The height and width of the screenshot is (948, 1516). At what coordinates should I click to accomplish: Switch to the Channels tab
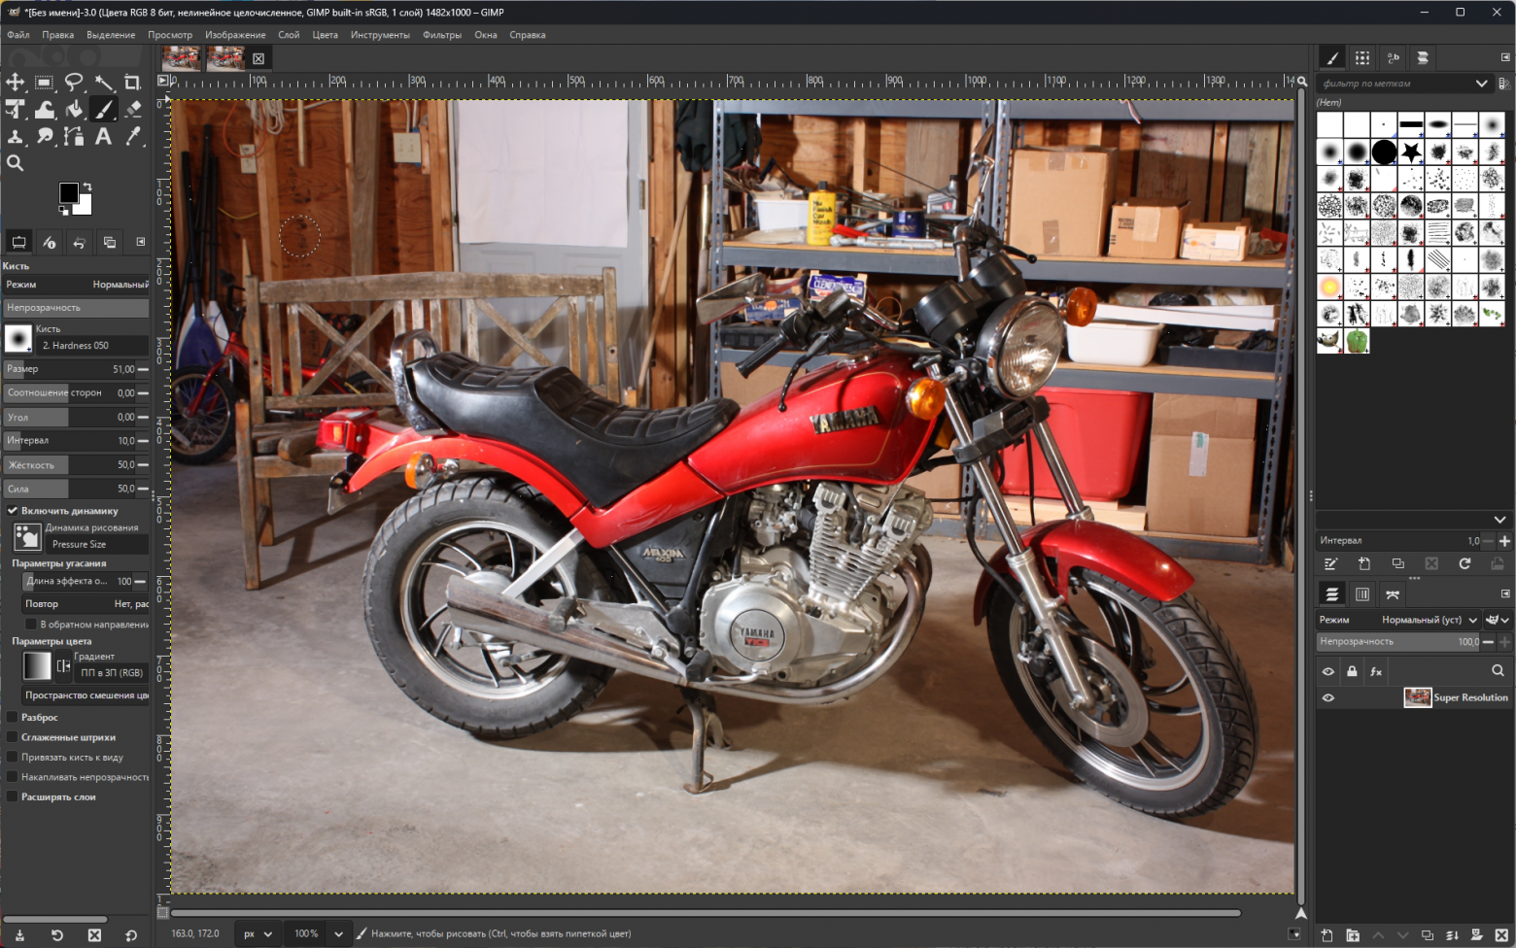(1362, 594)
